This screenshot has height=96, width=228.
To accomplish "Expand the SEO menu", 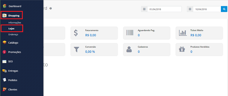I will [x=11, y=62].
